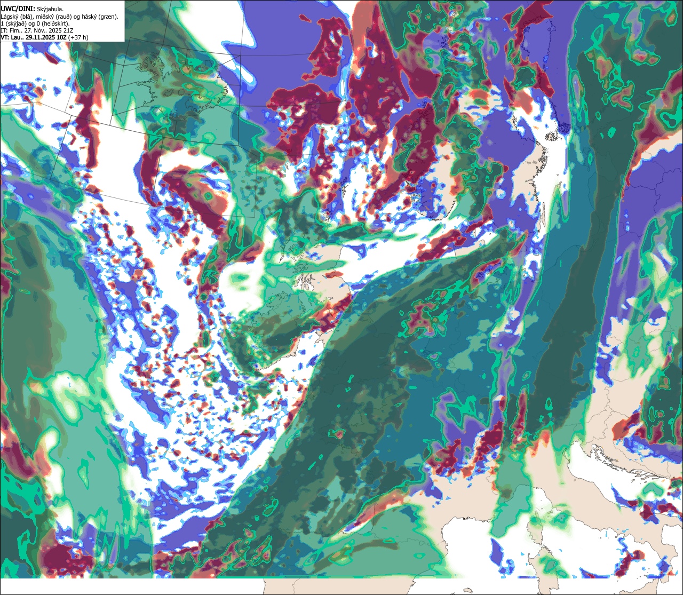Viewport: 683px width, 595px height.
Task: Select the "1 (skýjað) og 0 (heiðskírt)." line
Action: coord(35,23)
